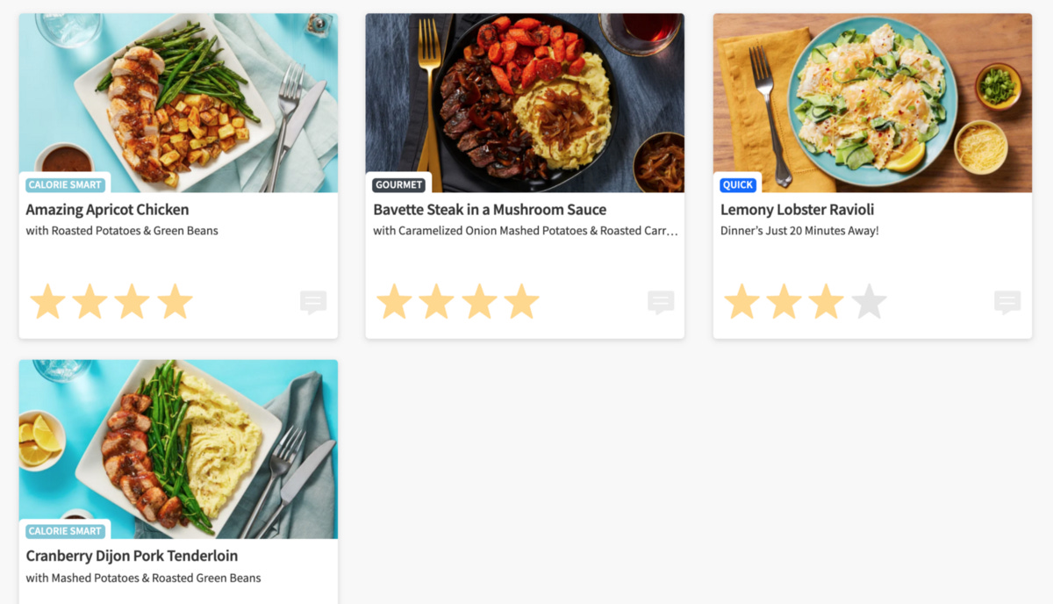Rate Amazing Apricot Chicken one star
The width and height of the screenshot is (1053, 604).
(47, 302)
